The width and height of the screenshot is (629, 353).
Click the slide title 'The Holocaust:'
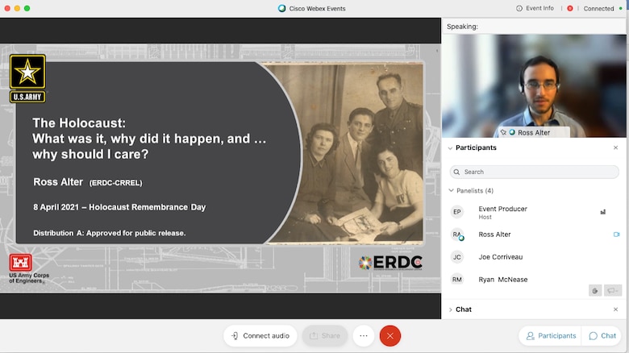(x=79, y=123)
